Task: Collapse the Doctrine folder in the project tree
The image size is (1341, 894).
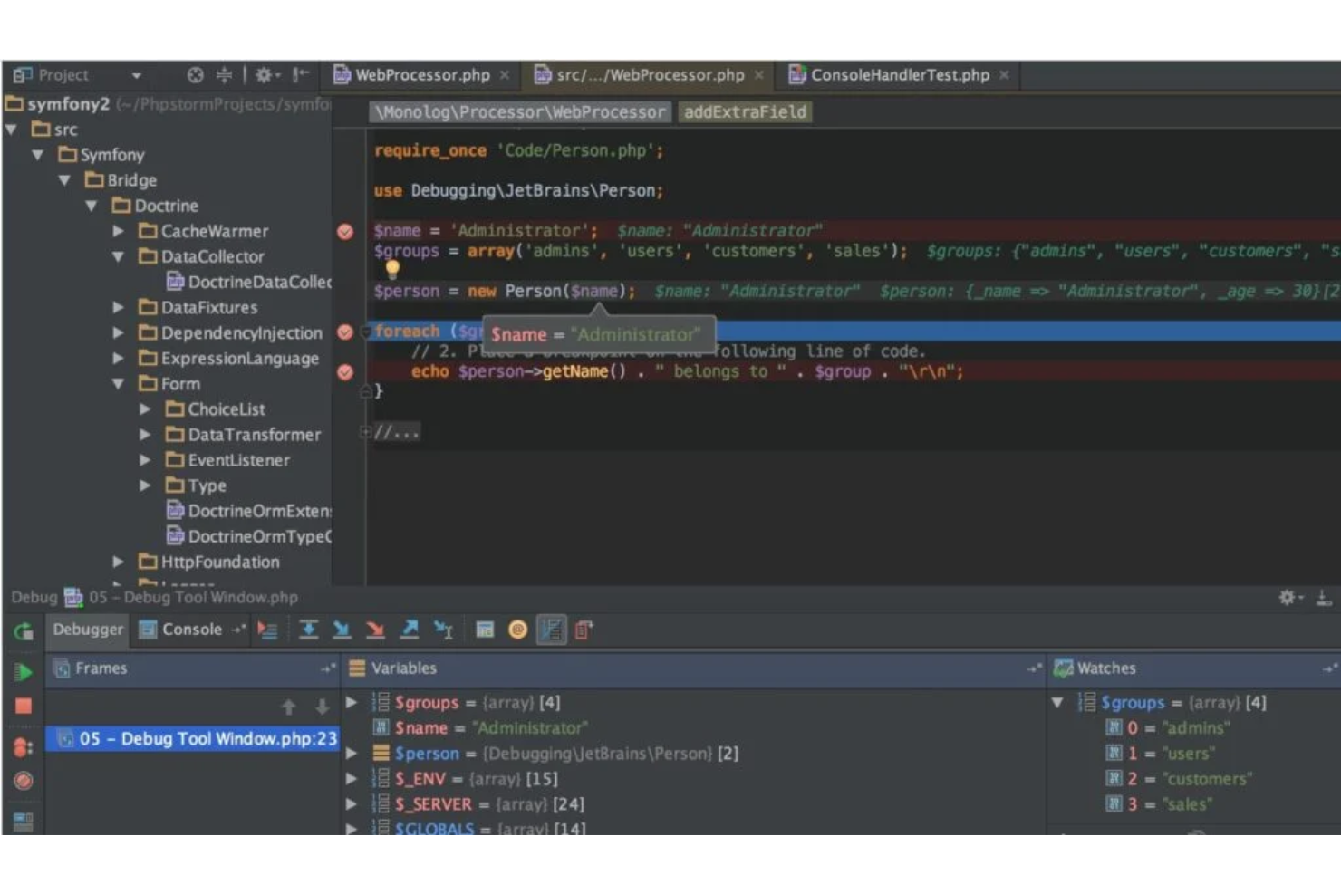Action: (x=92, y=206)
